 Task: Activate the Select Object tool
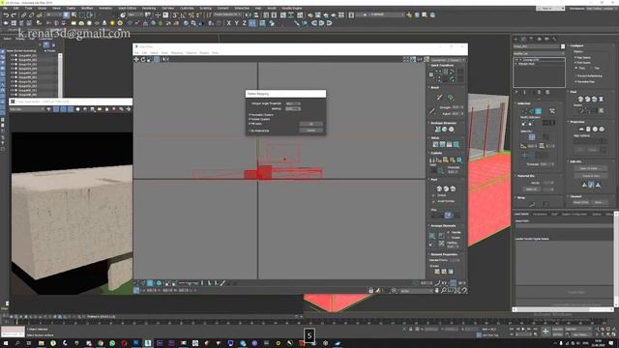tap(67, 15)
